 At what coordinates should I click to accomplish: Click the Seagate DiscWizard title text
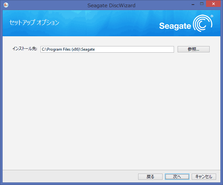pos(111,6)
